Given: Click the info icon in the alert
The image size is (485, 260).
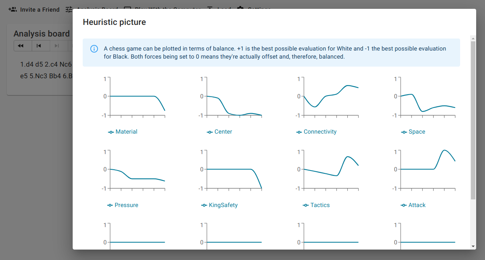Looking at the screenshot, I should tap(94, 49).
